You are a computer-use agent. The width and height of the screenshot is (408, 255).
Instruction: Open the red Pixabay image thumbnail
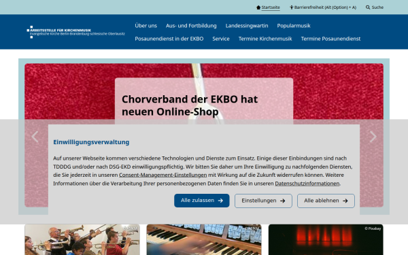tap(326, 239)
